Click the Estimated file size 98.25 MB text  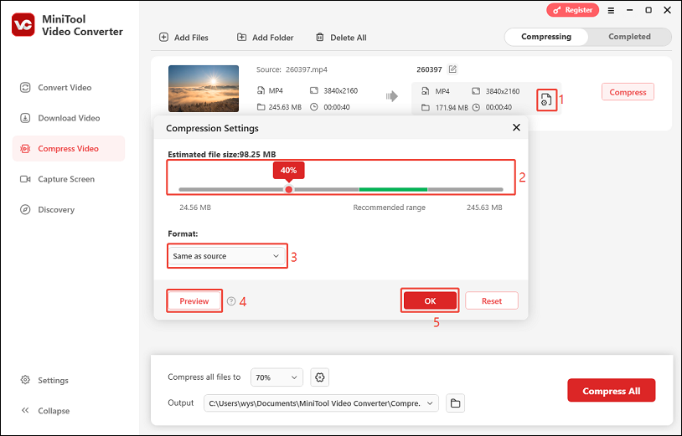coord(222,155)
